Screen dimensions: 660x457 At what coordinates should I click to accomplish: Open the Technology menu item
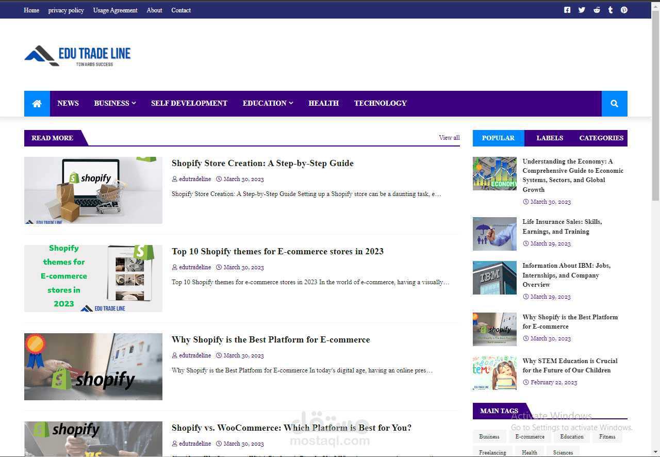[x=381, y=104]
